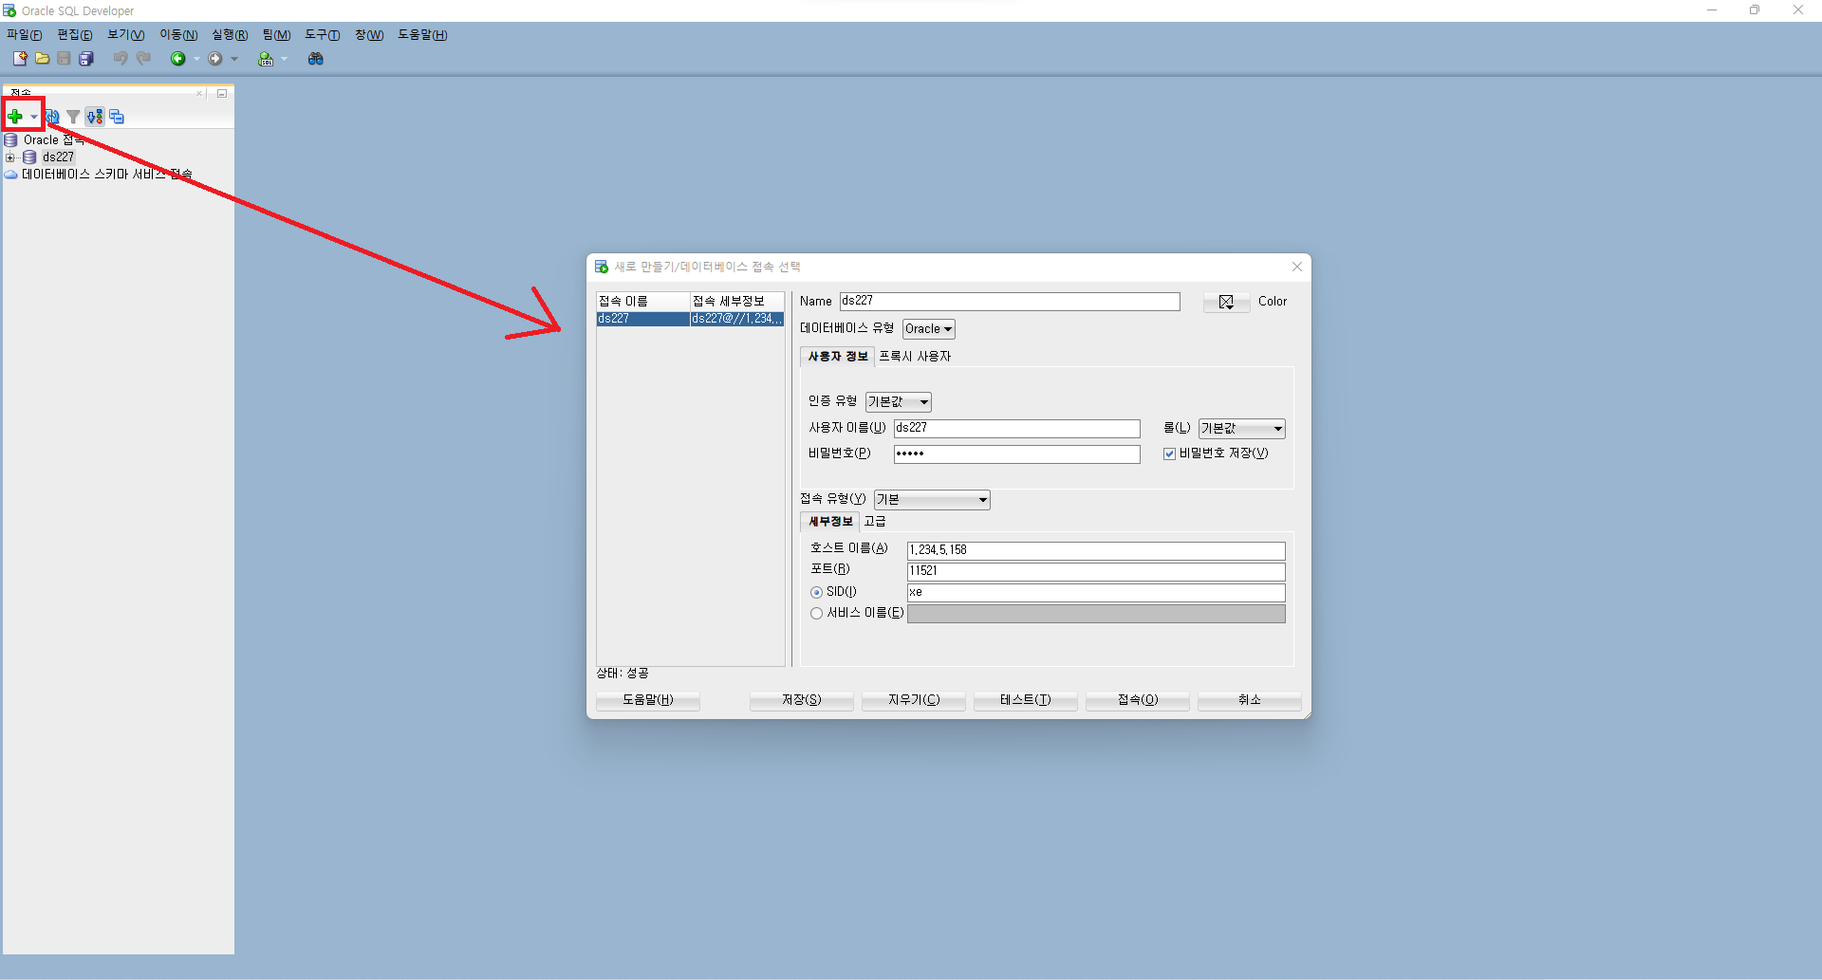Open the authentication type dropdown
Image resolution: width=1822 pixels, height=980 pixels.
pos(898,402)
